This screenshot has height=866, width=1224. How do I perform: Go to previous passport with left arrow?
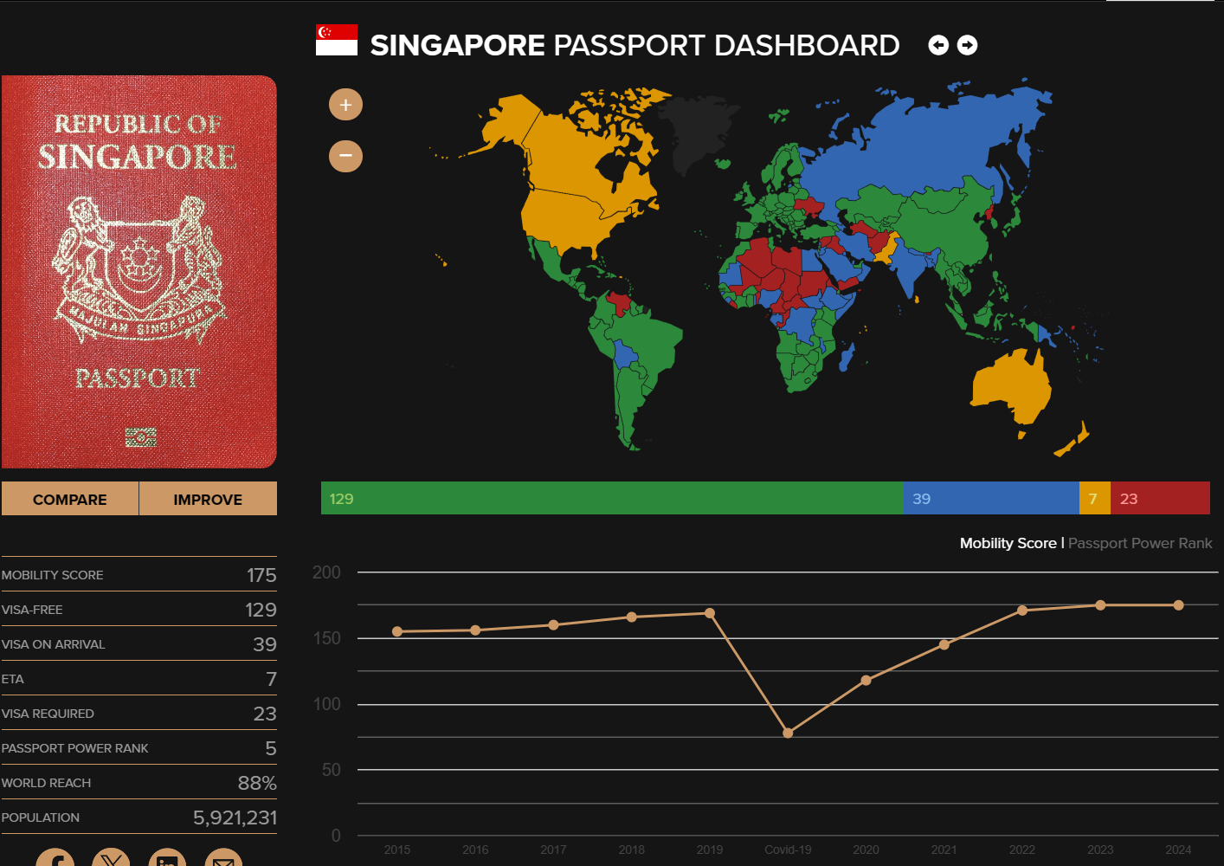pos(938,45)
